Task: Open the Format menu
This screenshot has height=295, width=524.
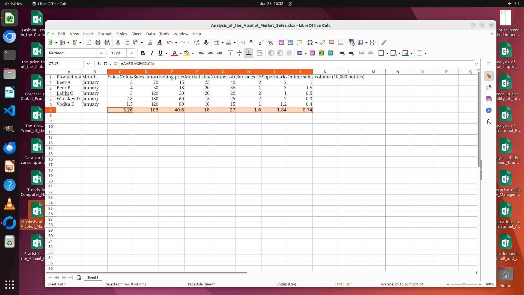Action: [105, 34]
